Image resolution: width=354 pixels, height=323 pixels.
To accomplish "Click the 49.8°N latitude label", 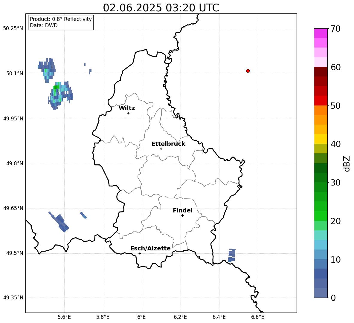I will (15, 163).
